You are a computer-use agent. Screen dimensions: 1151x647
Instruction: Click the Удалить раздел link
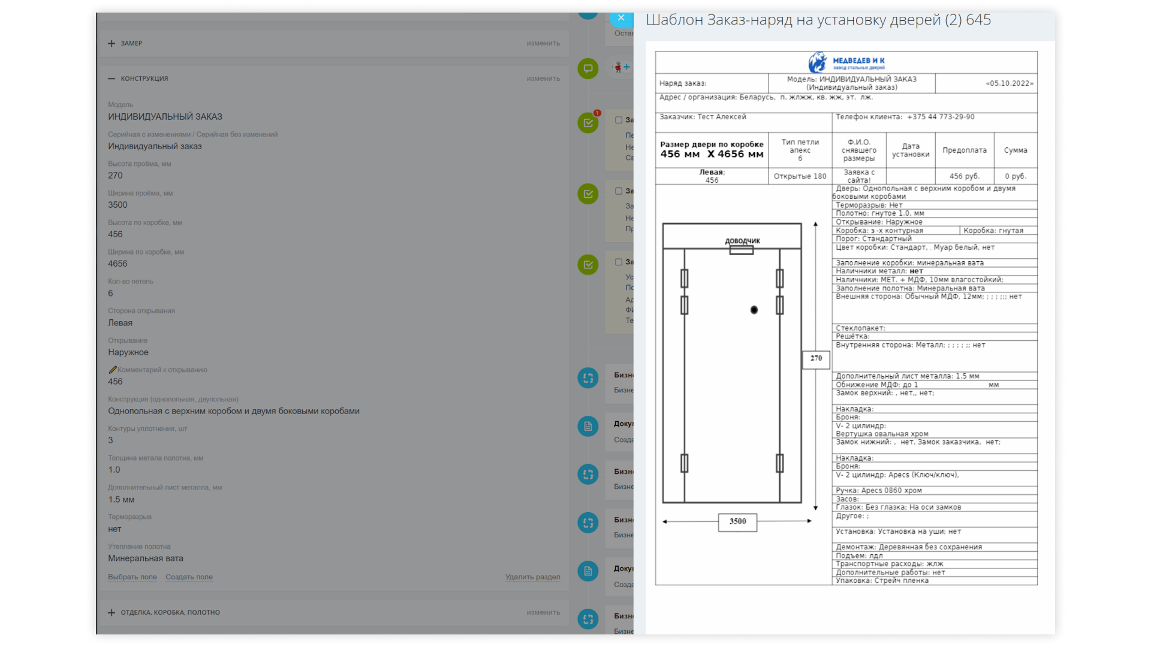click(x=532, y=577)
